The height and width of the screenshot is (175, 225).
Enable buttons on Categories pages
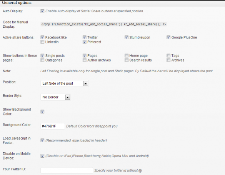click(42, 60)
